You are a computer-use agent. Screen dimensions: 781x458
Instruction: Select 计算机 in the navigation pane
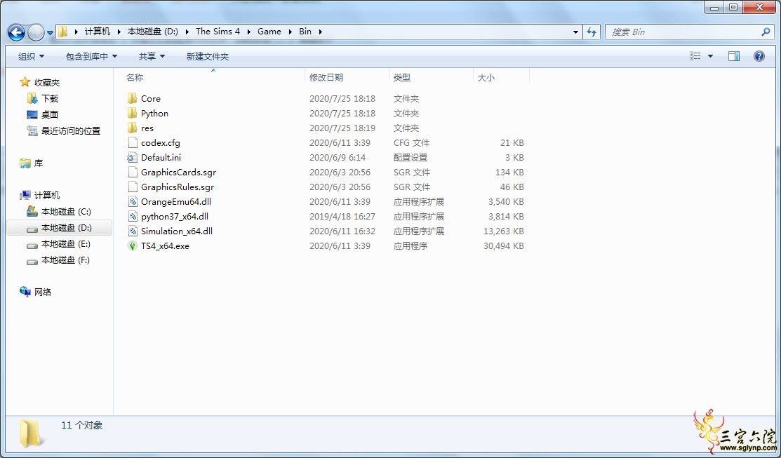pyautogui.click(x=47, y=196)
